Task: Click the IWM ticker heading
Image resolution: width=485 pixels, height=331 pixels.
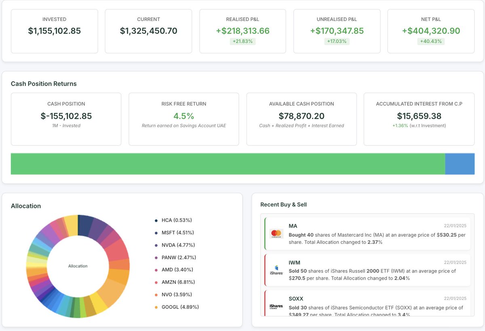Action: tap(294, 262)
